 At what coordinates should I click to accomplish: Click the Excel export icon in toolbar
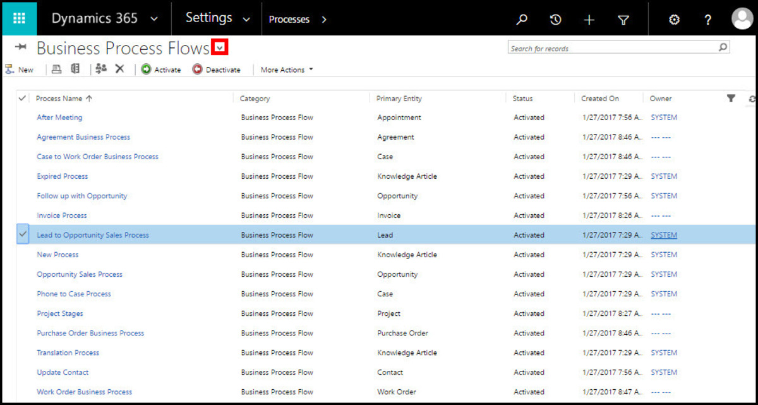coord(75,69)
